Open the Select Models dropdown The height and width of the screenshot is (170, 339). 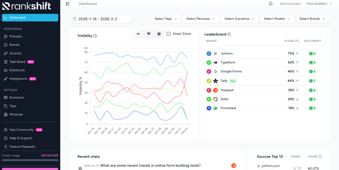tap(277, 19)
